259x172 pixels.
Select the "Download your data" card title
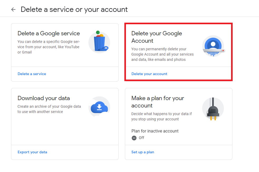click(44, 98)
